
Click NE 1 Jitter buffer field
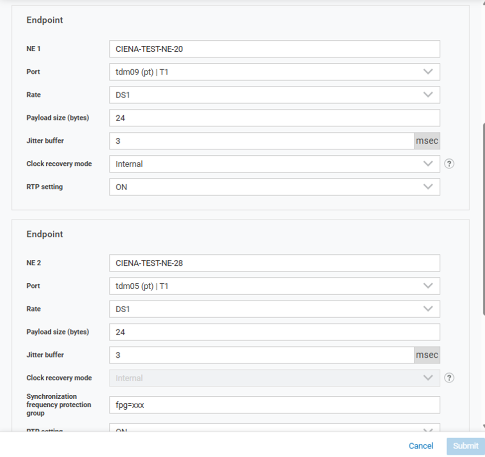pyautogui.click(x=262, y=141)
